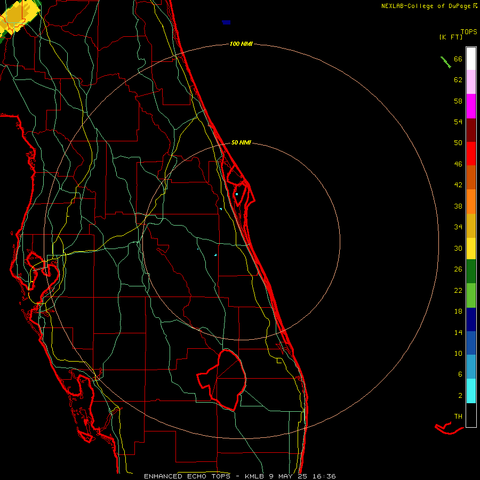Click the 54 legend value
This screenshot has width=480, height=480.
click(x=458, y=122)
